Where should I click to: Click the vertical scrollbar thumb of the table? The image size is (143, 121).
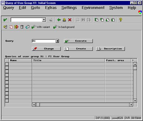pyautogui.click(x=135, y=68)
